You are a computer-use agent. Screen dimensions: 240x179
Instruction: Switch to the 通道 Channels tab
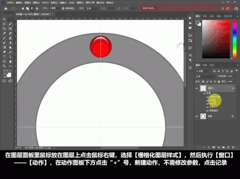click(x=205, y=65)
